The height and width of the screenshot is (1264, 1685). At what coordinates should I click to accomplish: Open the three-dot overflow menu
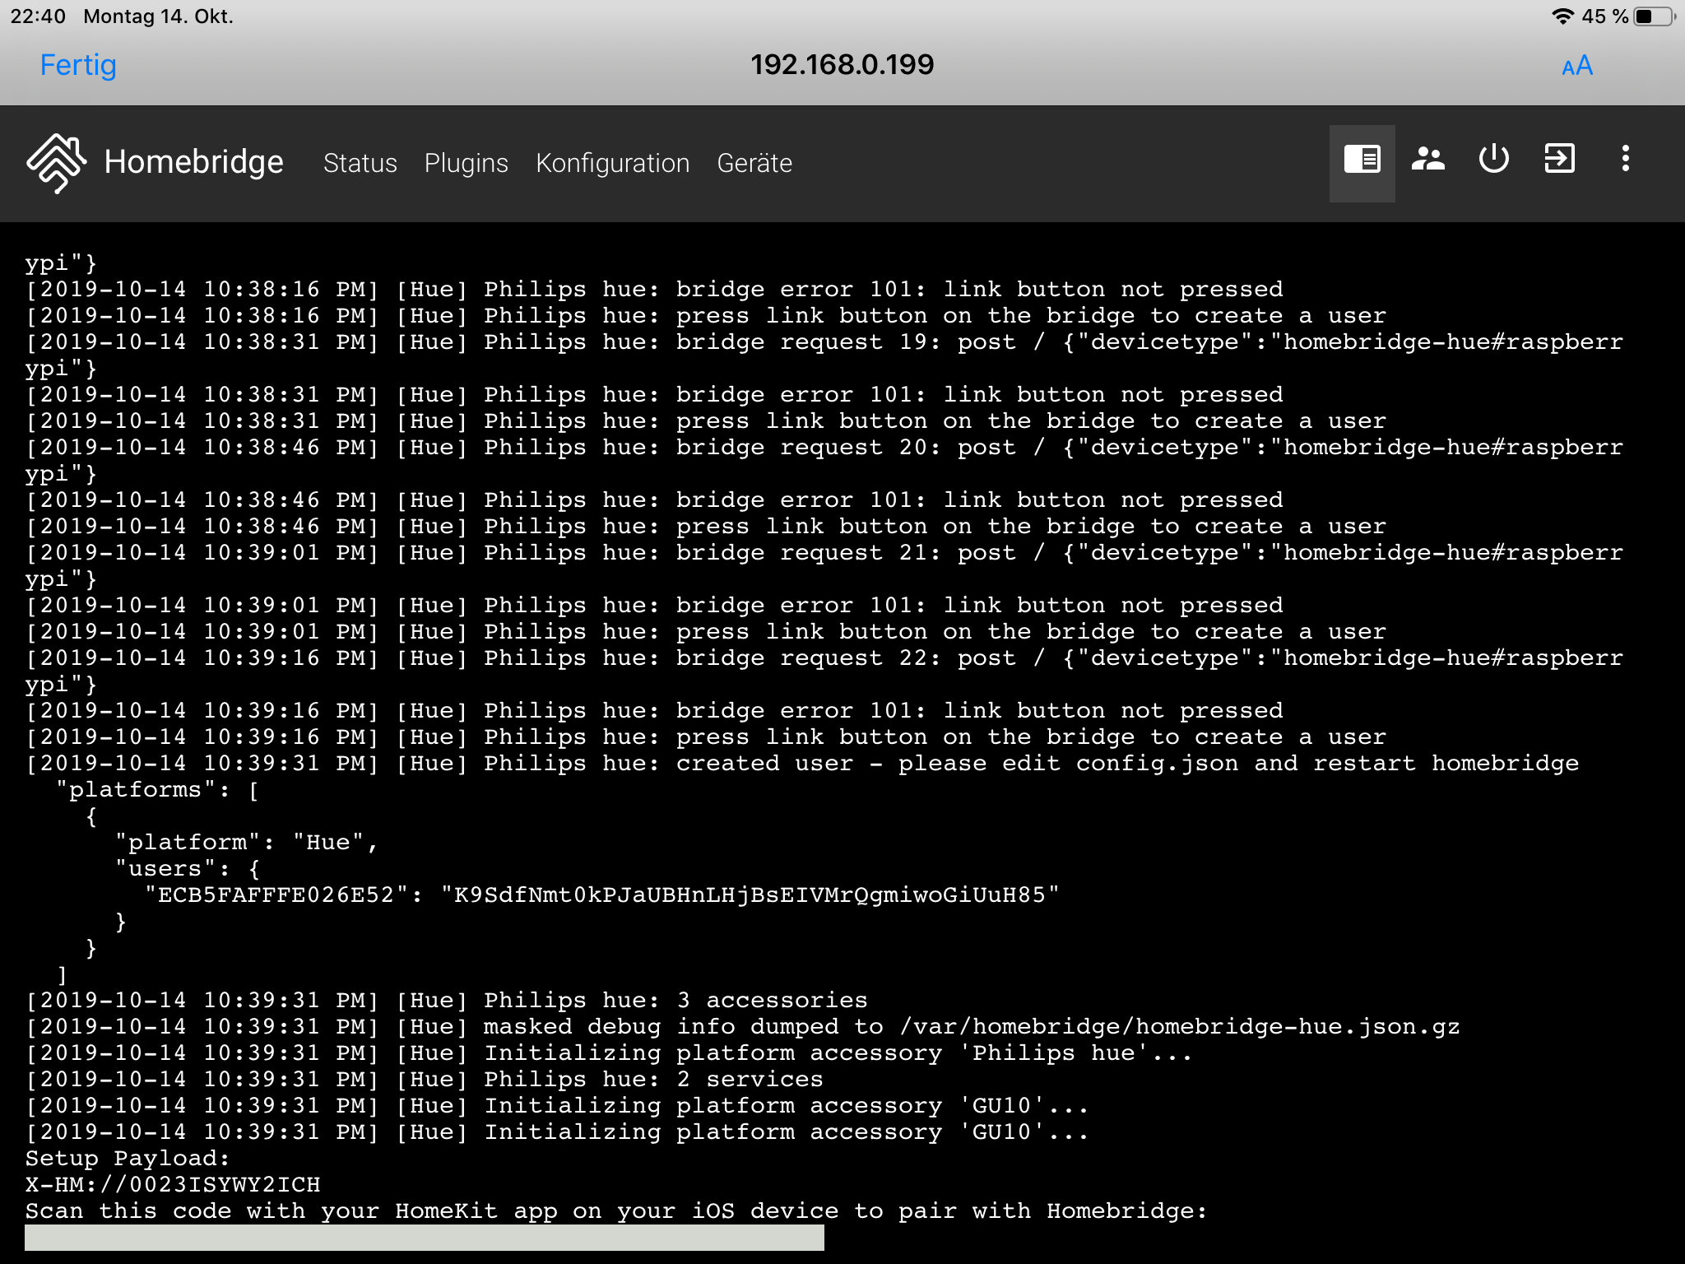click(x=1625, y=160)
